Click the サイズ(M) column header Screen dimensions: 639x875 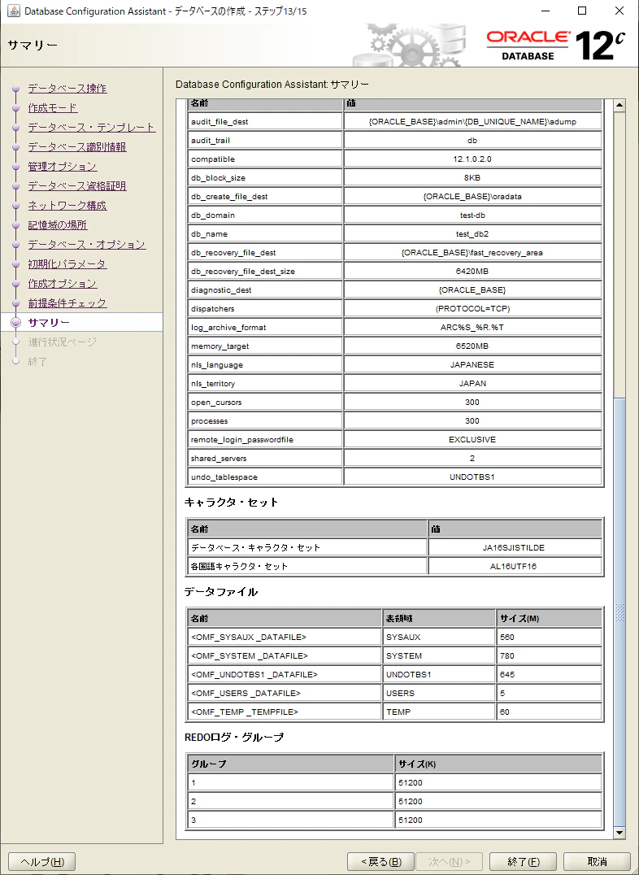coord(549,618)
